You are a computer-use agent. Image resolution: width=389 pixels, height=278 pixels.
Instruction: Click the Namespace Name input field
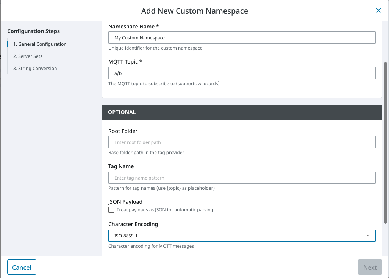click(242, 38)
